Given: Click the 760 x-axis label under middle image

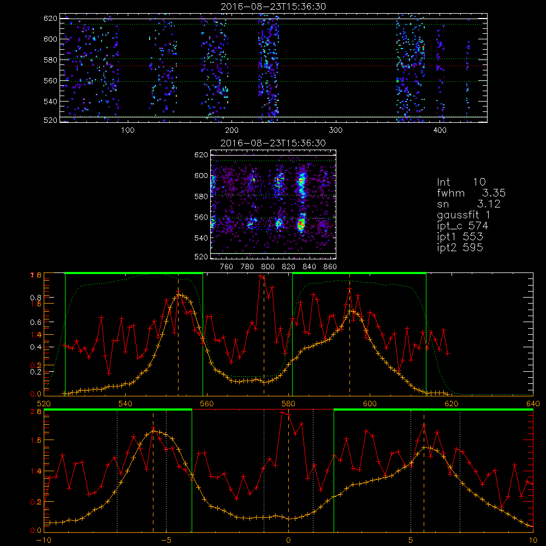Looking at the screenshot, I should (x=227, y=267).
